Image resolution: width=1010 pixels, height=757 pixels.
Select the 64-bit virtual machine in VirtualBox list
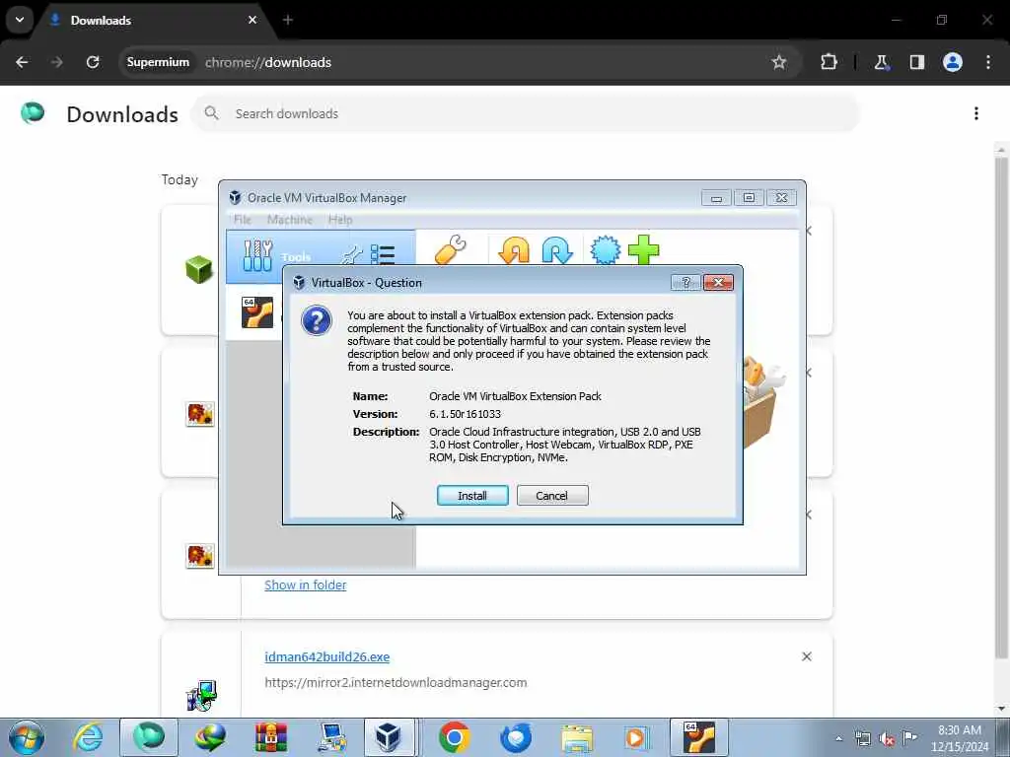tap(257, 312)
